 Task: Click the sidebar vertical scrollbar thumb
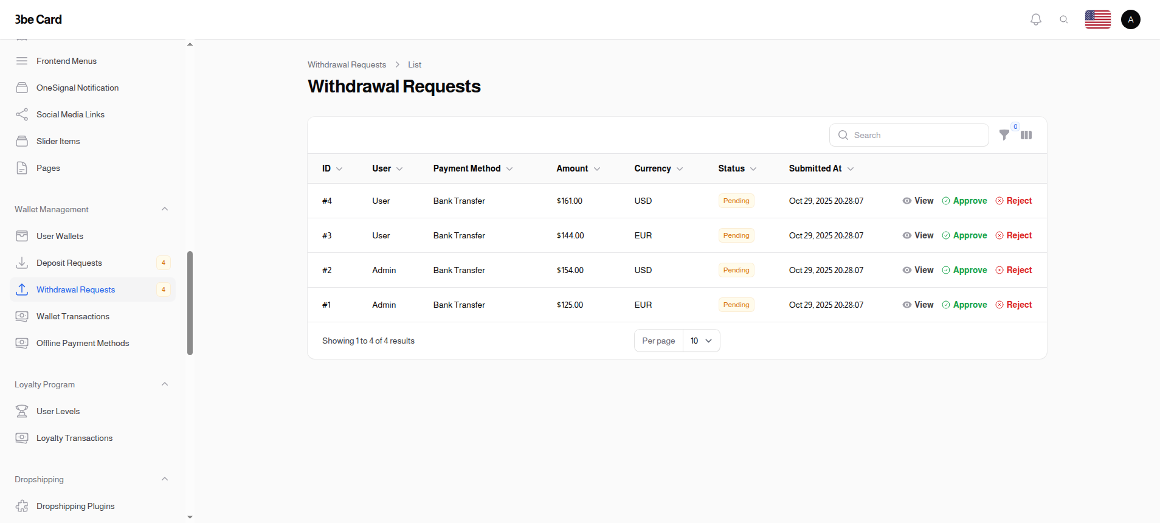coord(190,303)
